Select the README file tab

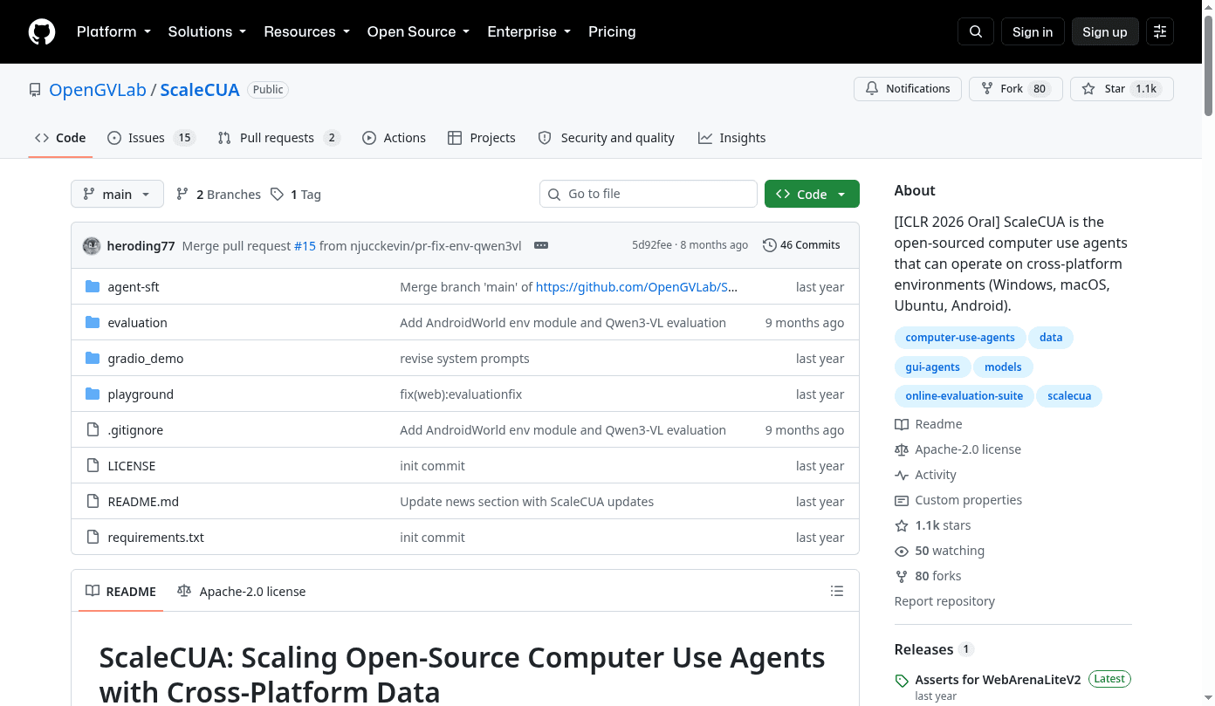click(120, 591)
